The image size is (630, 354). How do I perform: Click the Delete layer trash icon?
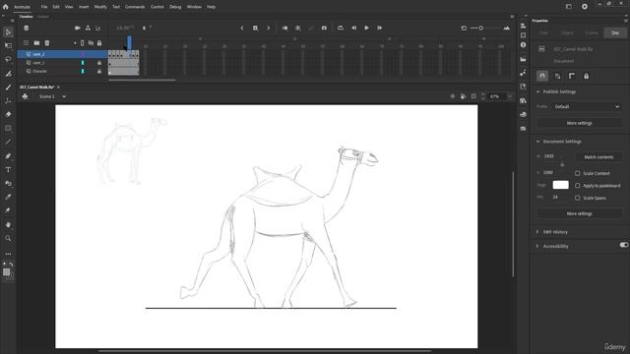click(x=47, y=43)
